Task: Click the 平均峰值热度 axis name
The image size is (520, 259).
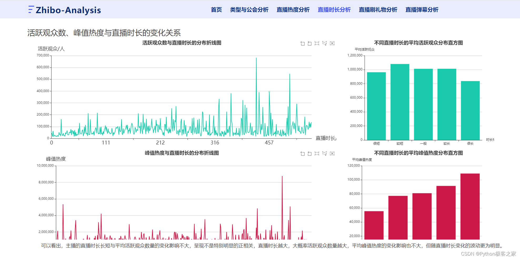Action: point(362,160)
